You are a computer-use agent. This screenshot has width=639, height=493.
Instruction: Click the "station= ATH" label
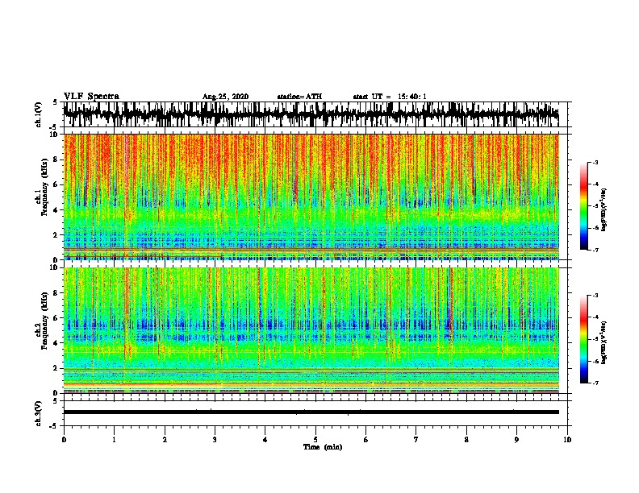[299, 97]
